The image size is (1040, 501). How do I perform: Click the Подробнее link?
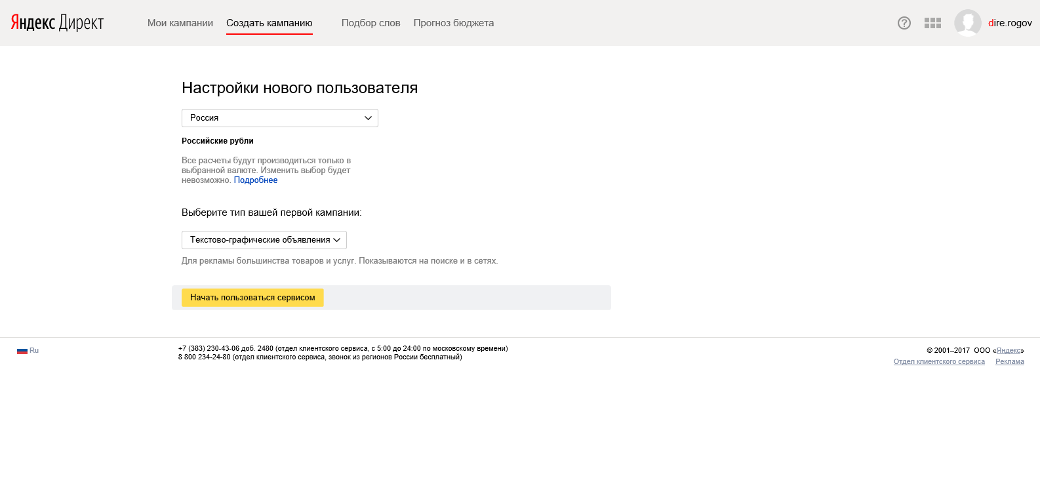[x=256, y=180]
